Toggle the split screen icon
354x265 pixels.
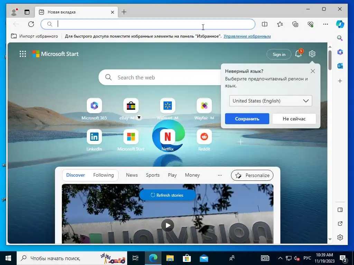pyautogui.click(x=264, y=24)
